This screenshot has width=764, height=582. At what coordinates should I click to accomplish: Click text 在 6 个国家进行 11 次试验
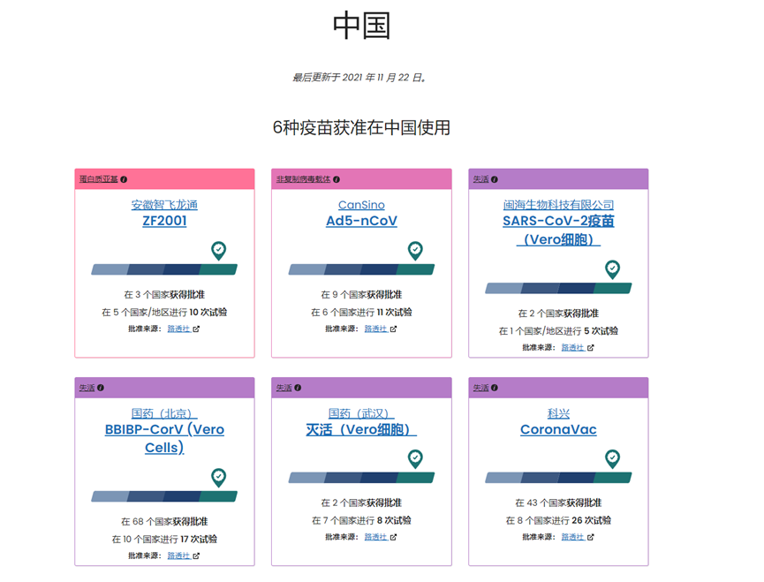361,312
